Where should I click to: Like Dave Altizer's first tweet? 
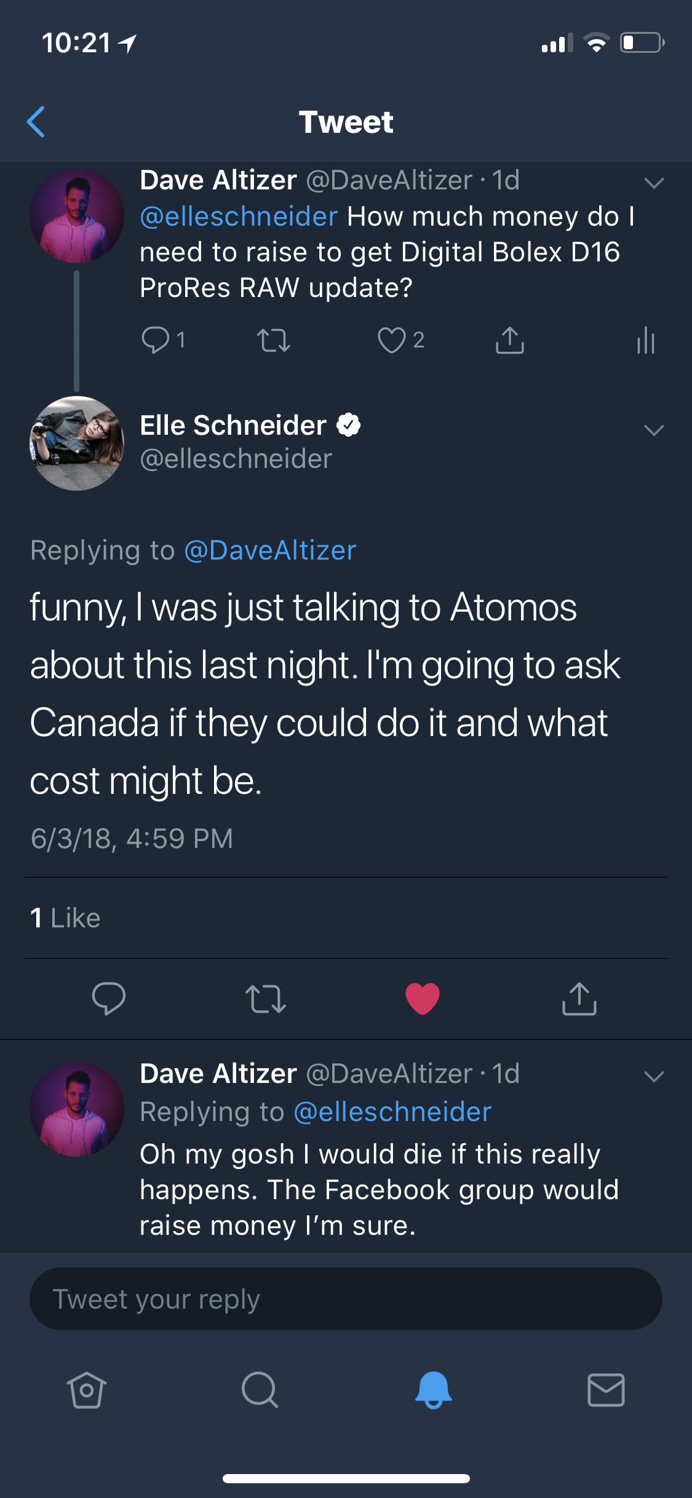[x=392, y=340]
